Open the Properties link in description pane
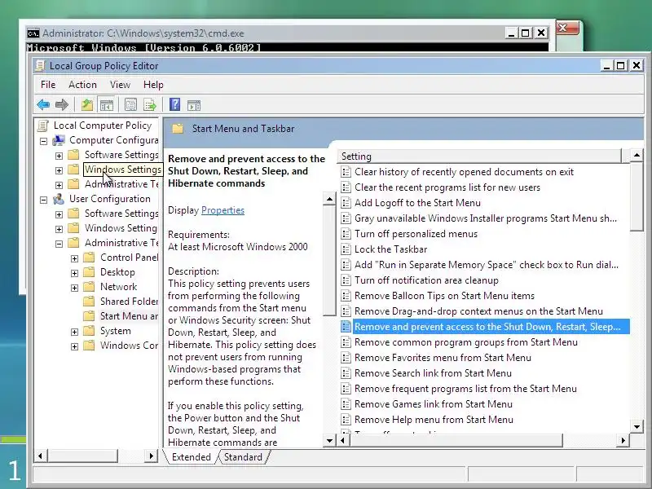 (222, 210)
